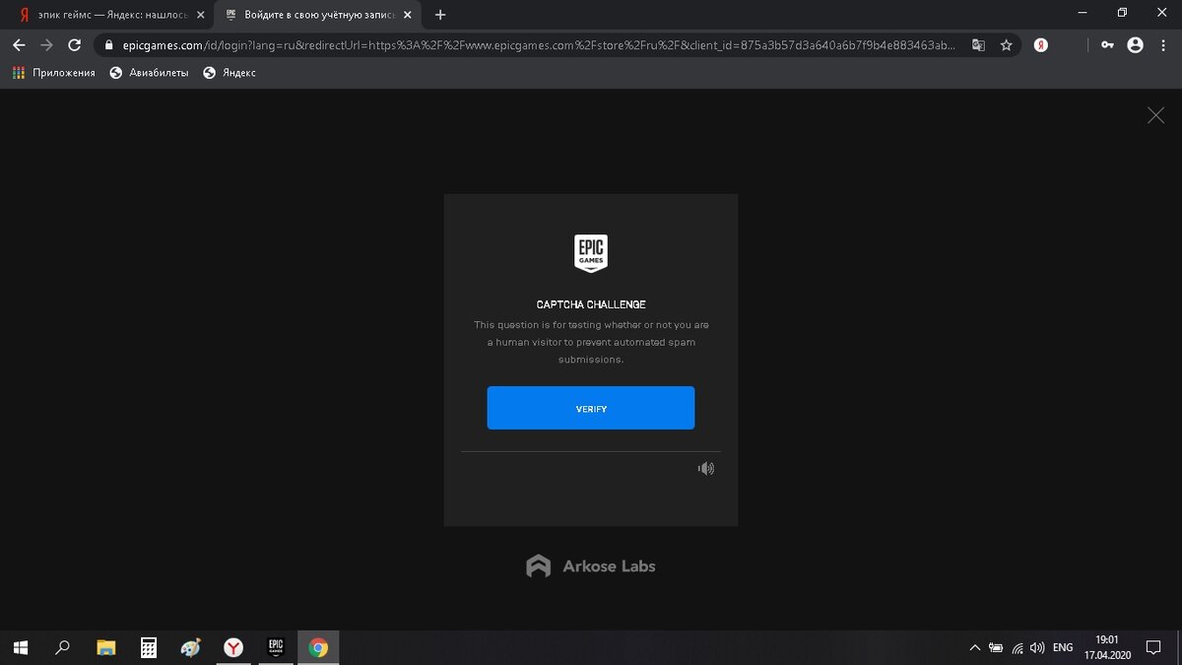Open the volume speaker tray icon
Screen dimensions: 1182x665
[1037, 647]
